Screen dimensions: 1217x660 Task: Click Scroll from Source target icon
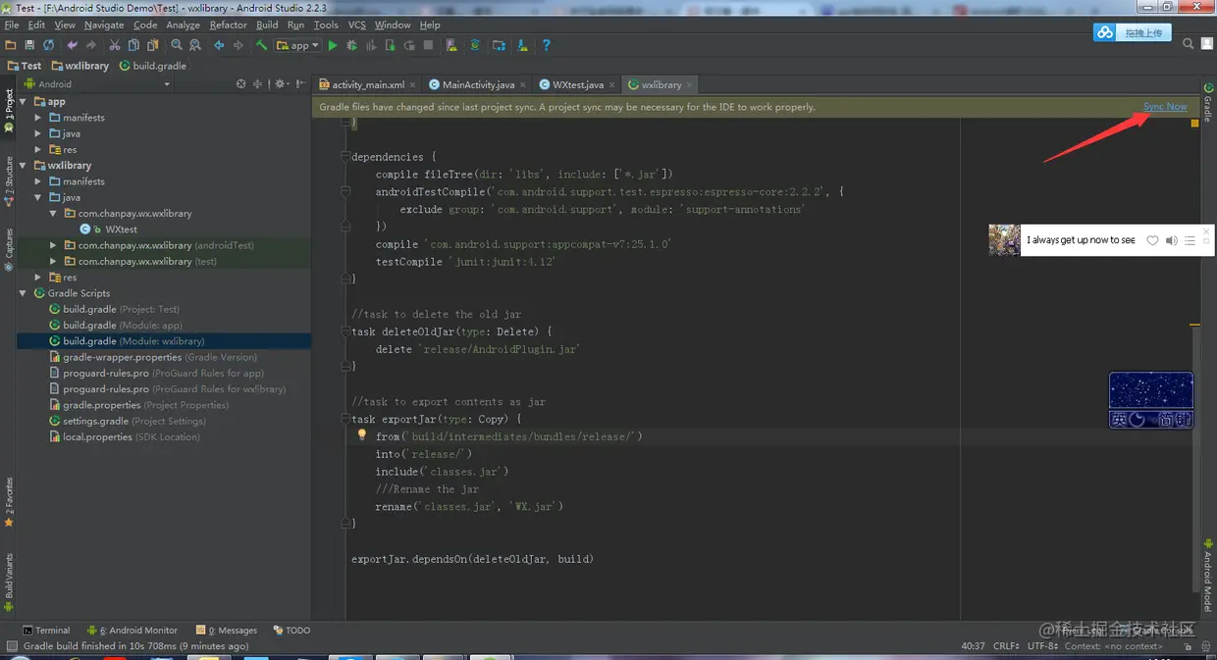(x=241, y=84)
